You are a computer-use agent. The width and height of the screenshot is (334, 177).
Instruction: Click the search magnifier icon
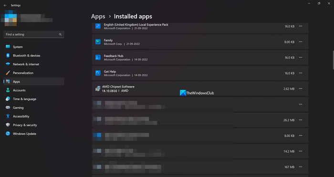60,34
